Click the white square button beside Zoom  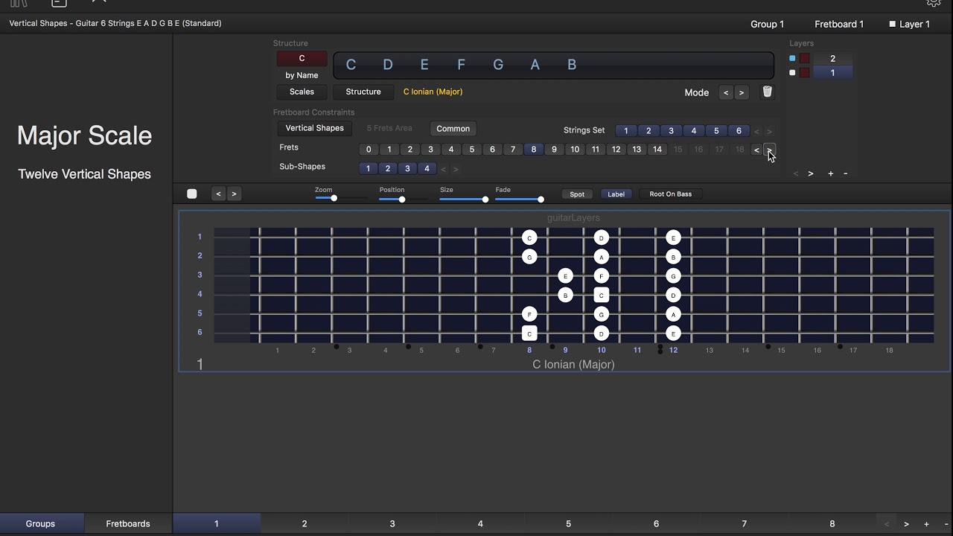click(192, 194)
